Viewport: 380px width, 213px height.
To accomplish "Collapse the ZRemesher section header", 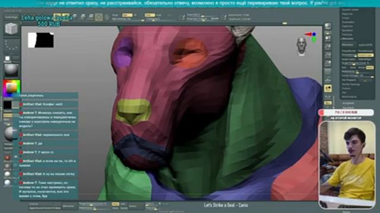I will click(x=347, y=38).
